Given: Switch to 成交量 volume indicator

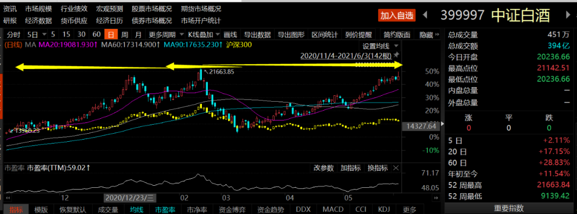Looking at the screenshot, I should point(107,210).
